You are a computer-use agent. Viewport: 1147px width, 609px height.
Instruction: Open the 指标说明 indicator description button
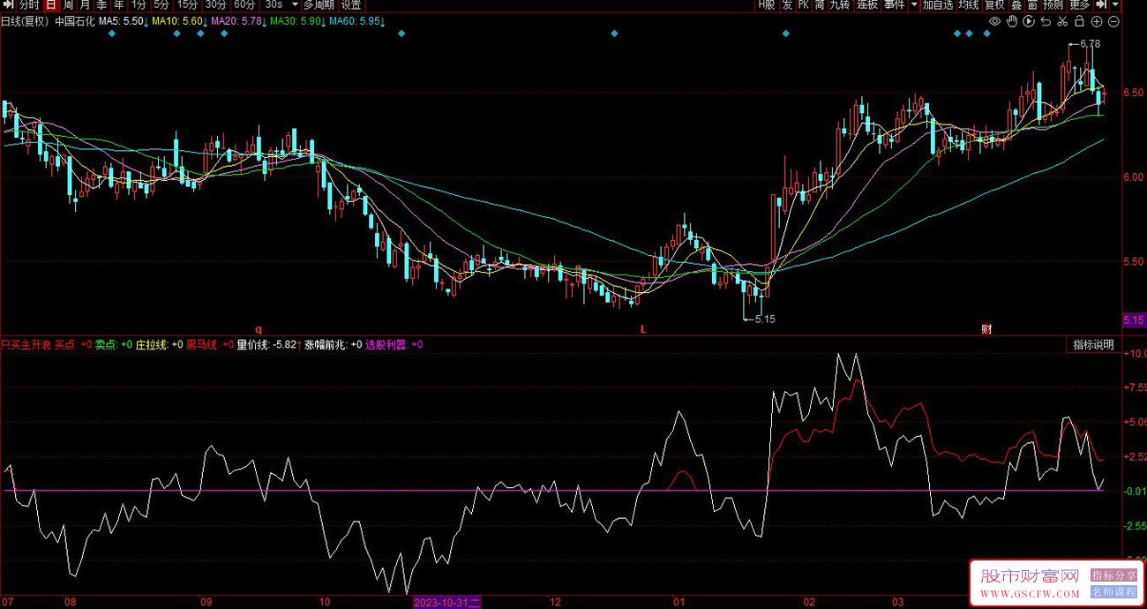pos(1093,344)
